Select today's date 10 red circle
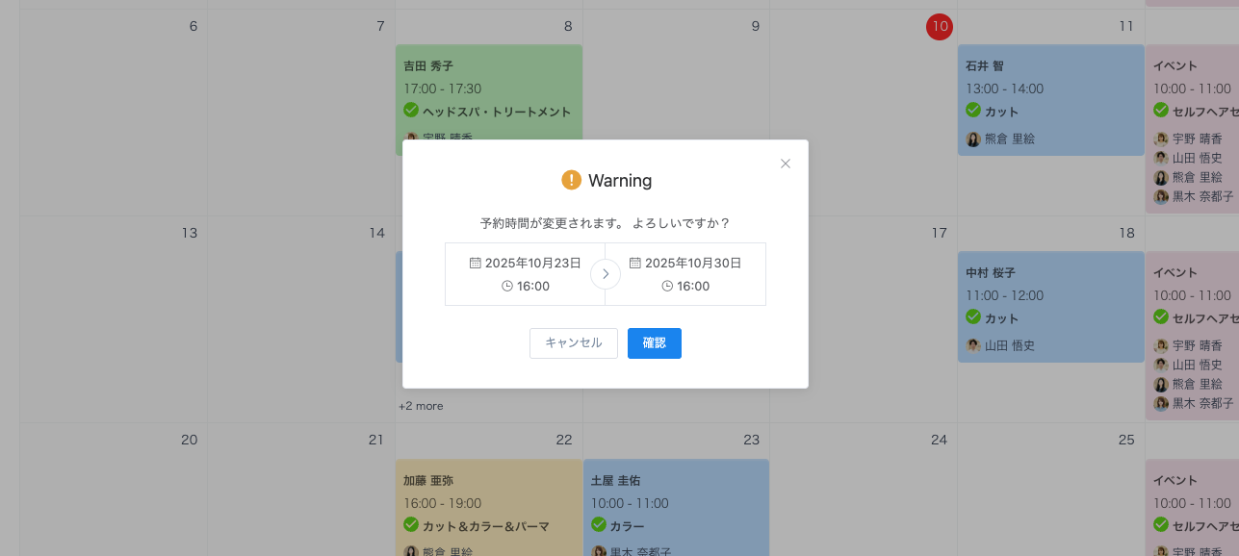The height and width of the screenshot is (556, 1239). 939,27
